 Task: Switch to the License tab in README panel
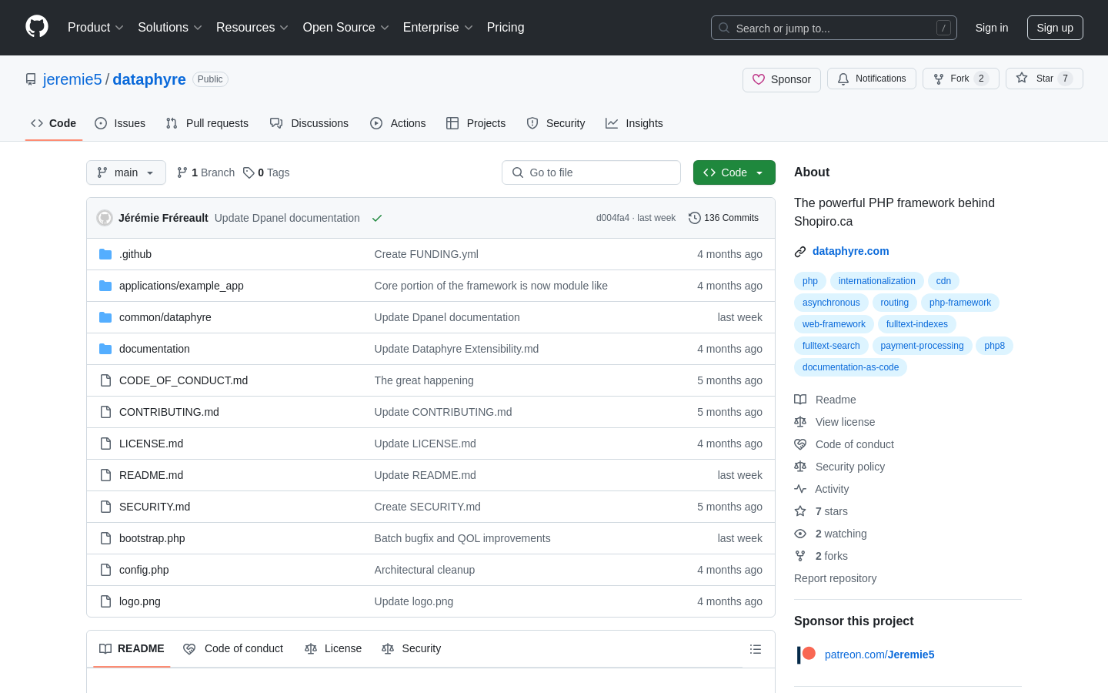(x=333, y=648)
